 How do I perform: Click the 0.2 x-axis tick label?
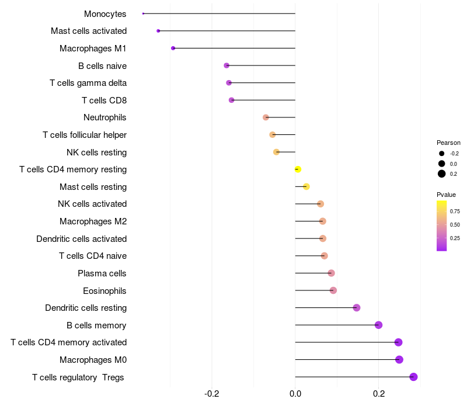point(378,394)
